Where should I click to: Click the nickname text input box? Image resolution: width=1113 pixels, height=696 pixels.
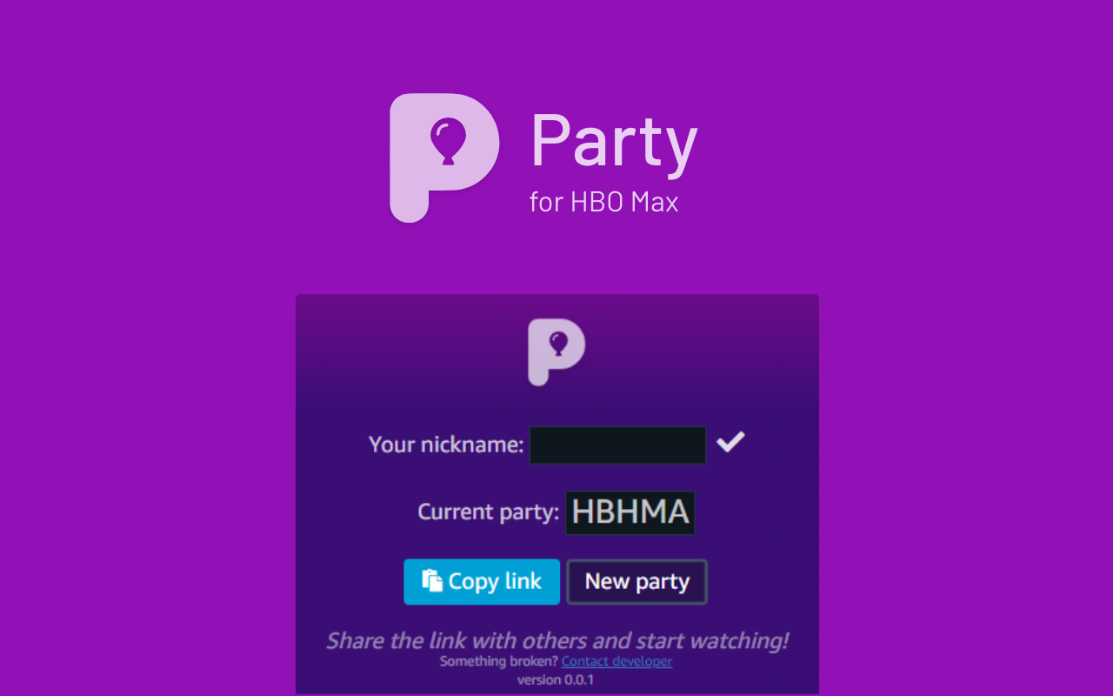click(618, 445)
